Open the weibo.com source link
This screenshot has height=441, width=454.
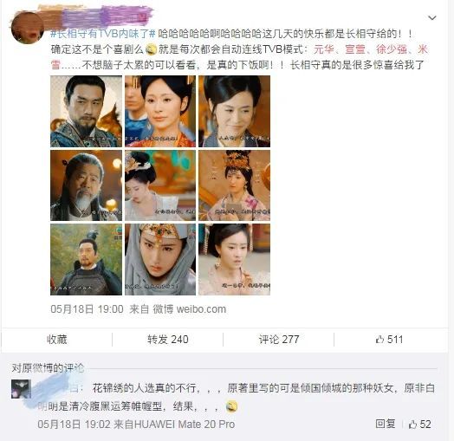point(201,309)
